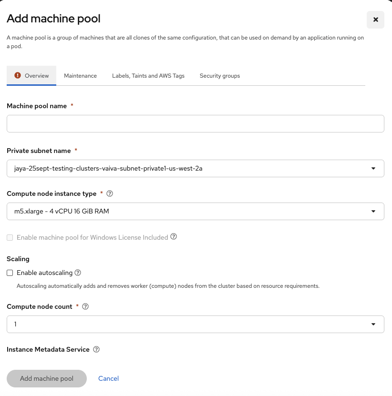The width and height of the screenshot is (392, 396).
Task: Click the Enable autoscaling label text
Action: point(44,273)
